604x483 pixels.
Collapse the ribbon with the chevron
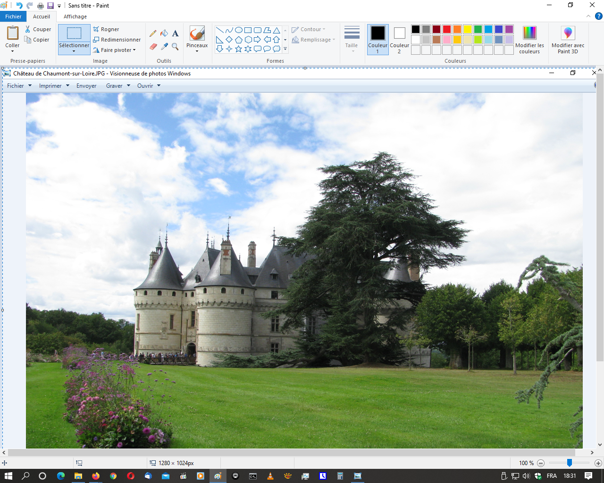(588, 16)
